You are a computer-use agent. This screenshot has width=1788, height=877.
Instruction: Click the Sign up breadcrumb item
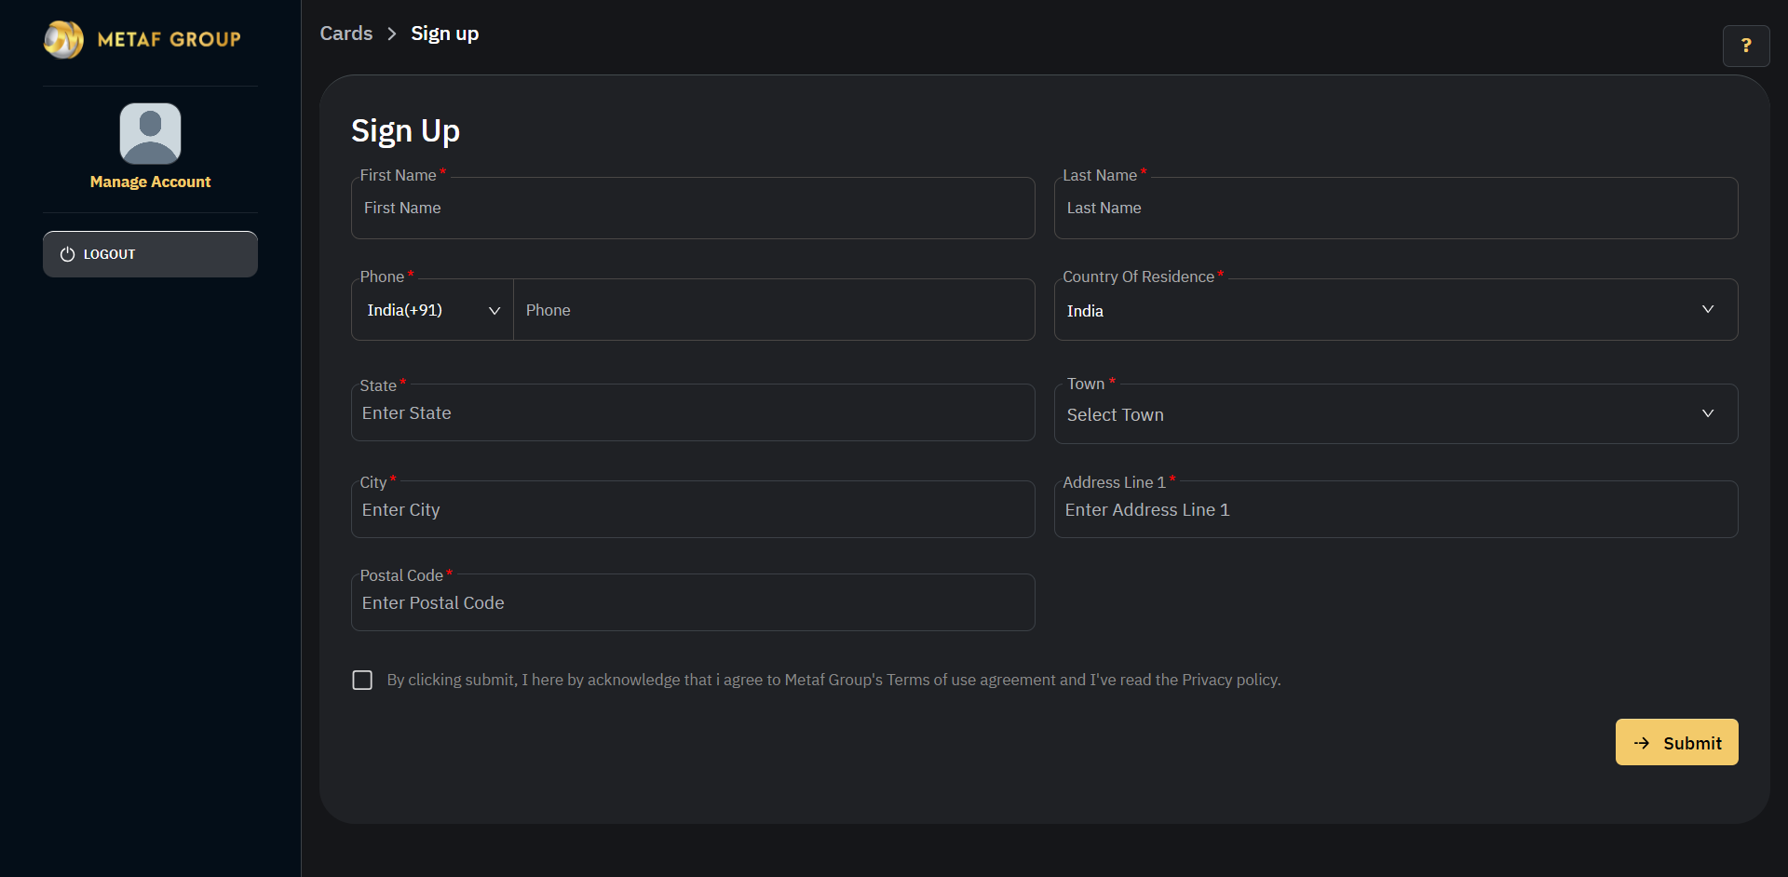(444, 33)
